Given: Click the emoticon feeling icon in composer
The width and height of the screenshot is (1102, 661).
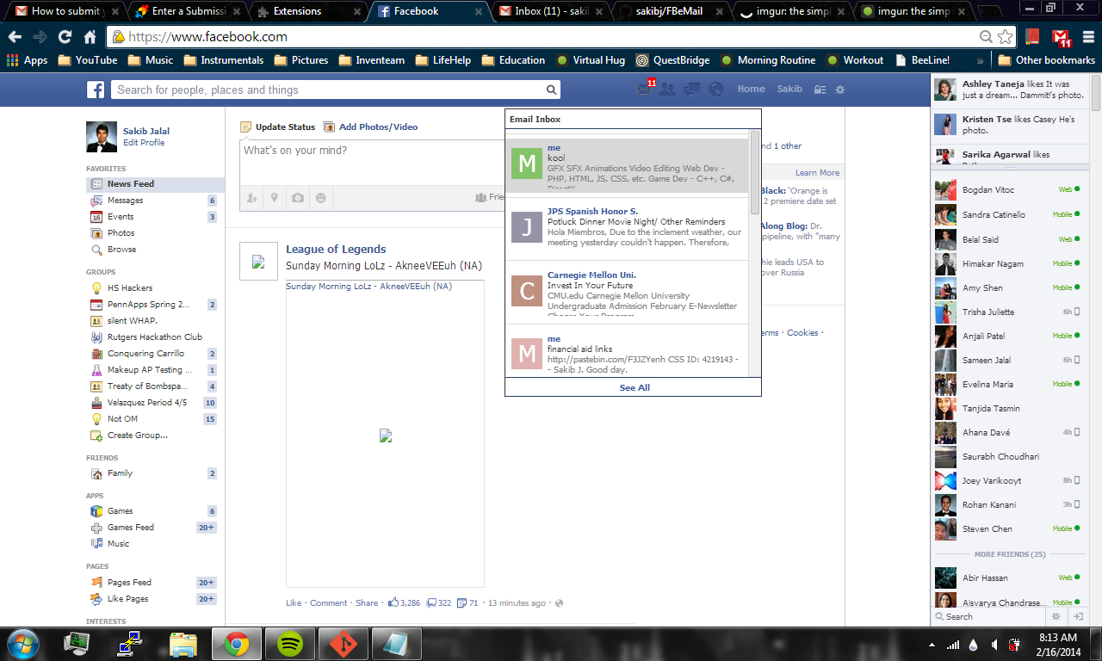Looking at the screenshot, I should 321,198.
